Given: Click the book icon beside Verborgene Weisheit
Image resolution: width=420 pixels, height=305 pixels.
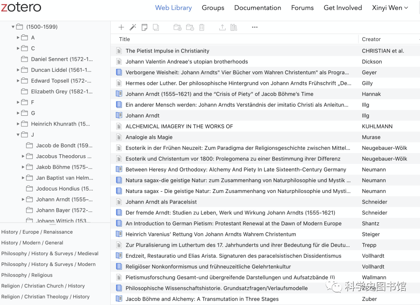Looking at the screenshot, I should (119, 72).
